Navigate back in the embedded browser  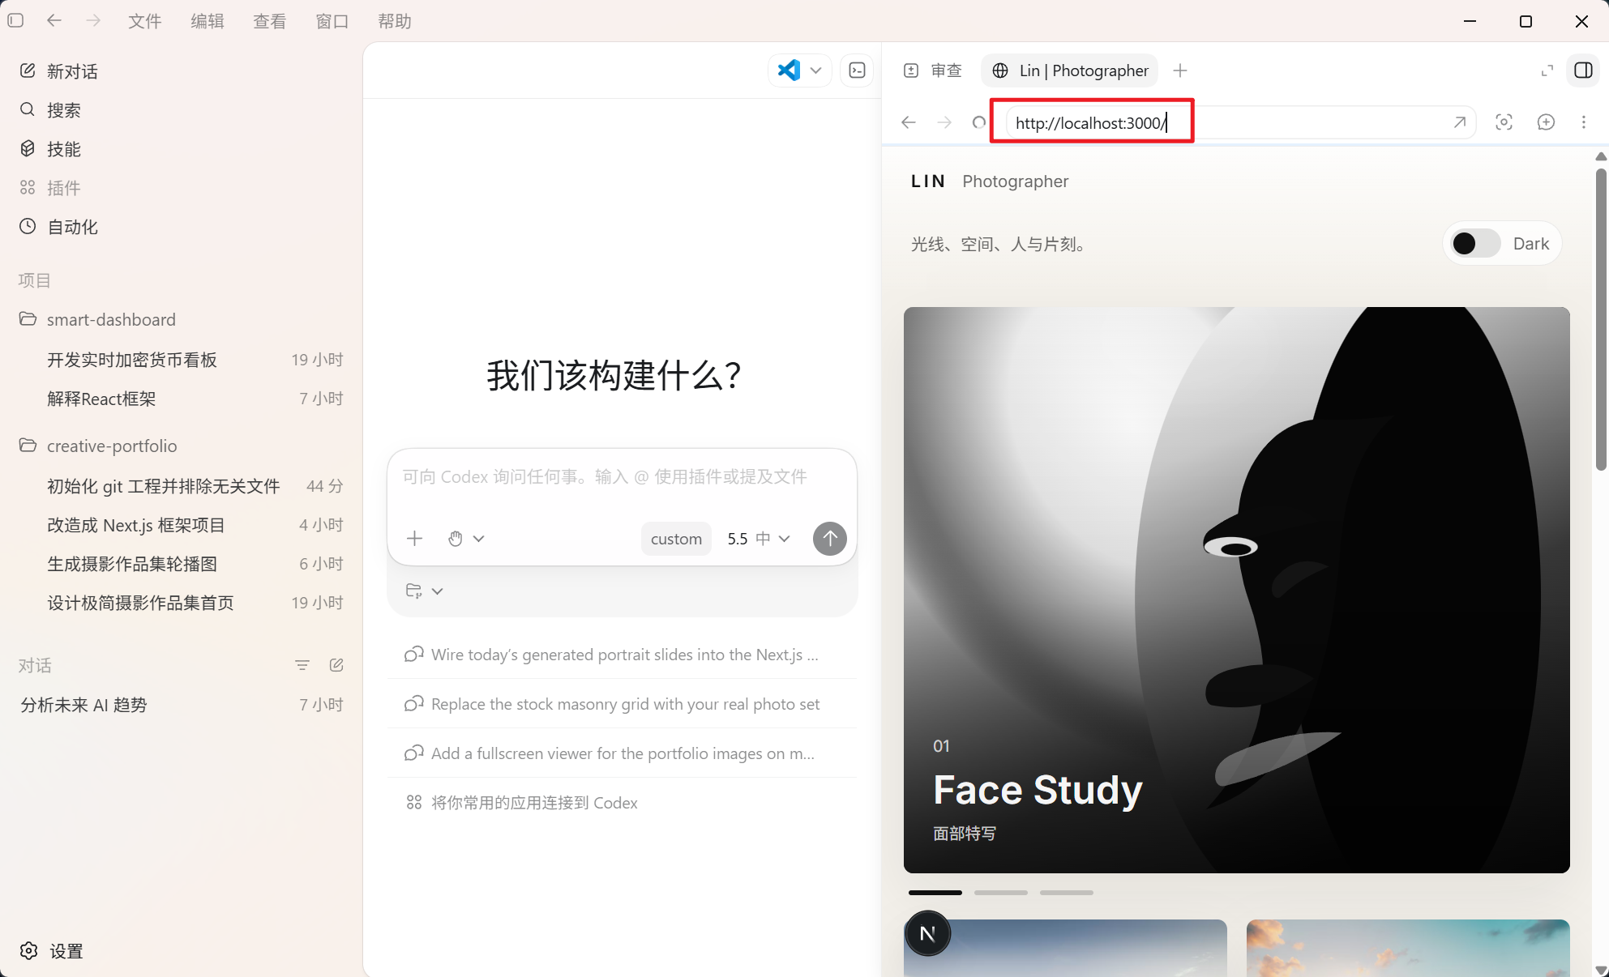[909, 122]
